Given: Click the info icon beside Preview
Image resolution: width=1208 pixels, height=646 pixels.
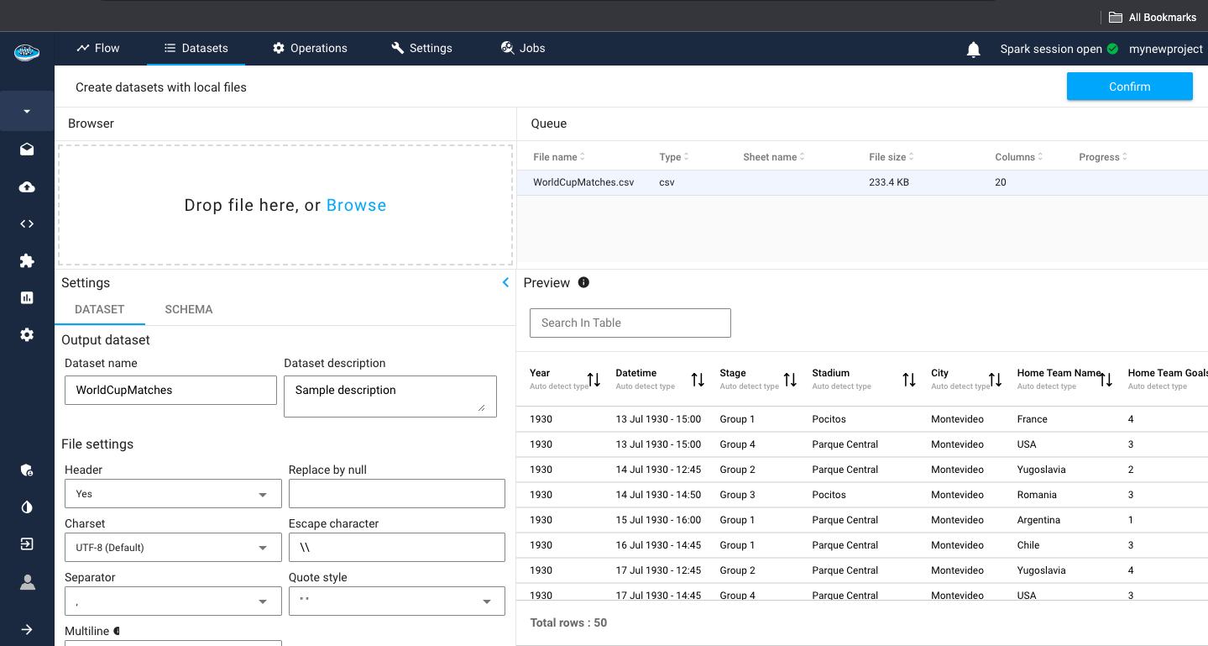Looking at the screenshot, I should (583, 282).
